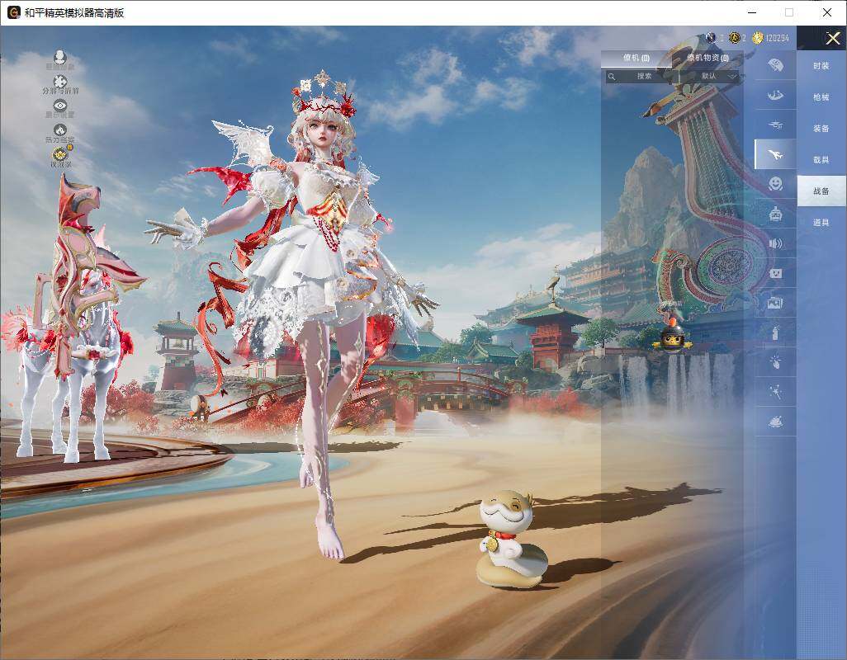Maximize the emulator window
This screenshot has width=847, height=660.
coord(789,12)
